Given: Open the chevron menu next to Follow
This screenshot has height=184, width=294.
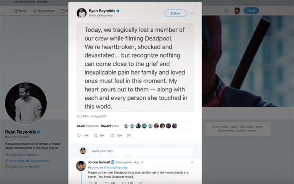Looking at the screenshot, I should pos(192,13).
